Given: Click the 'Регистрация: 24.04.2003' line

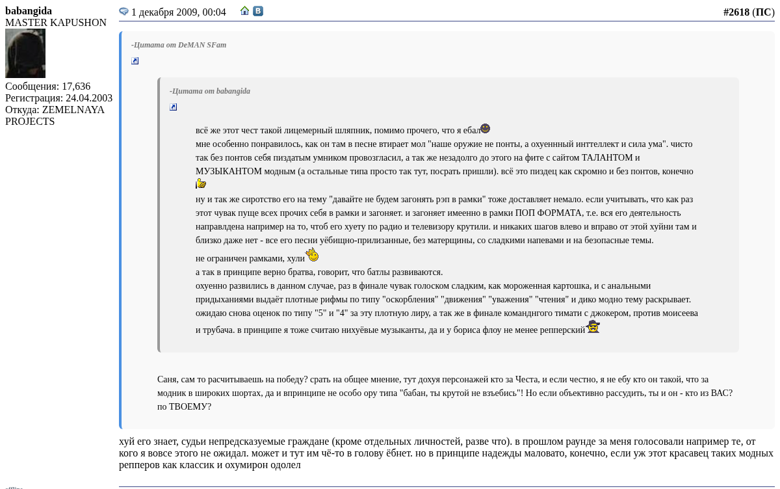Looking at the screenshot, I should click(x=58, y=98).
